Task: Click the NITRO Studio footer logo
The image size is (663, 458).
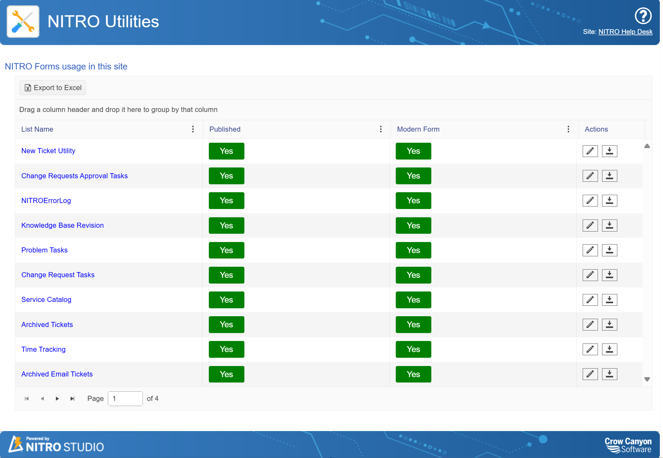Action: 56,444
